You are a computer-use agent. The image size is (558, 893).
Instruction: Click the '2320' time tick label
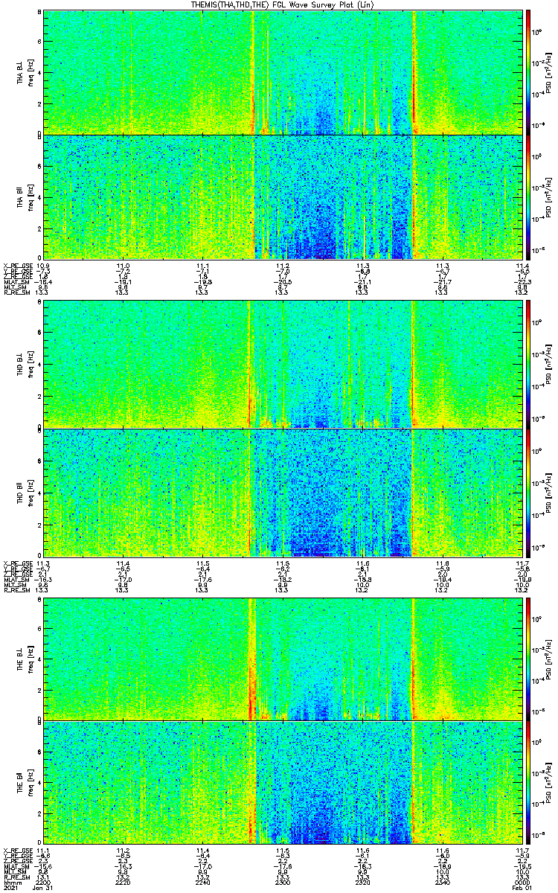362,883
